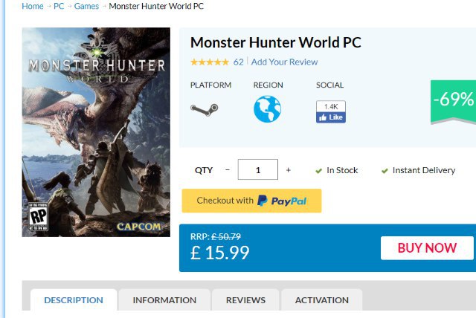
Task: Click the Add Your Review link
Action: pyautogui.click(x=284, y=62)
